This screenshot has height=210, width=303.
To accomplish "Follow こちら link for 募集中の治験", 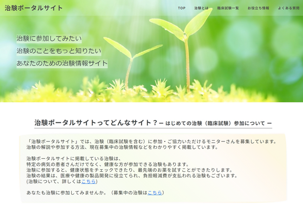I will click(x=155, y=192).
